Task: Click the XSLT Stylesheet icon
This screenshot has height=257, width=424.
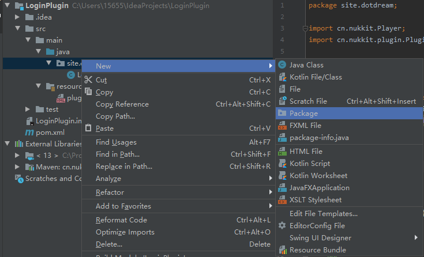Action: pyautogui.click(x=282, y=200)
